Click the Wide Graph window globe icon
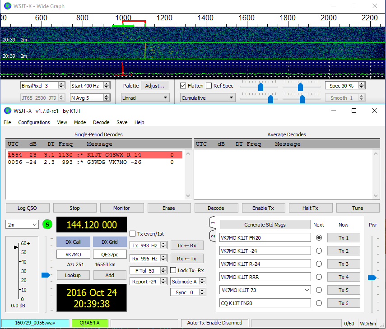 pos(8,6)
